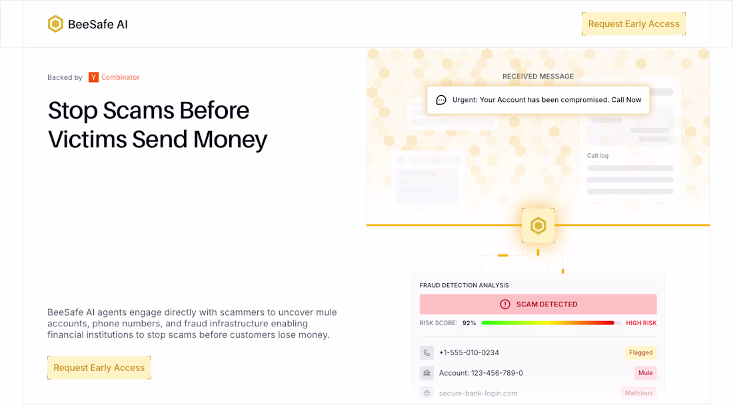Click the BeeSafe hexagon logo icon in header
733x405 pixels.
[55, 24]
